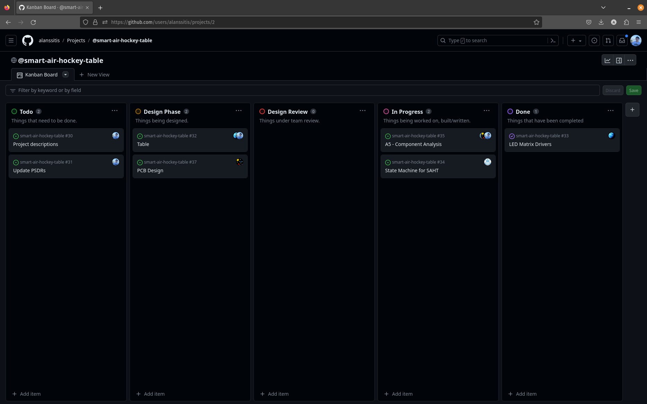Open the Kanban Board view options dropdown
The width and height of the screenshot is (647, 404).
pos(65,74)
